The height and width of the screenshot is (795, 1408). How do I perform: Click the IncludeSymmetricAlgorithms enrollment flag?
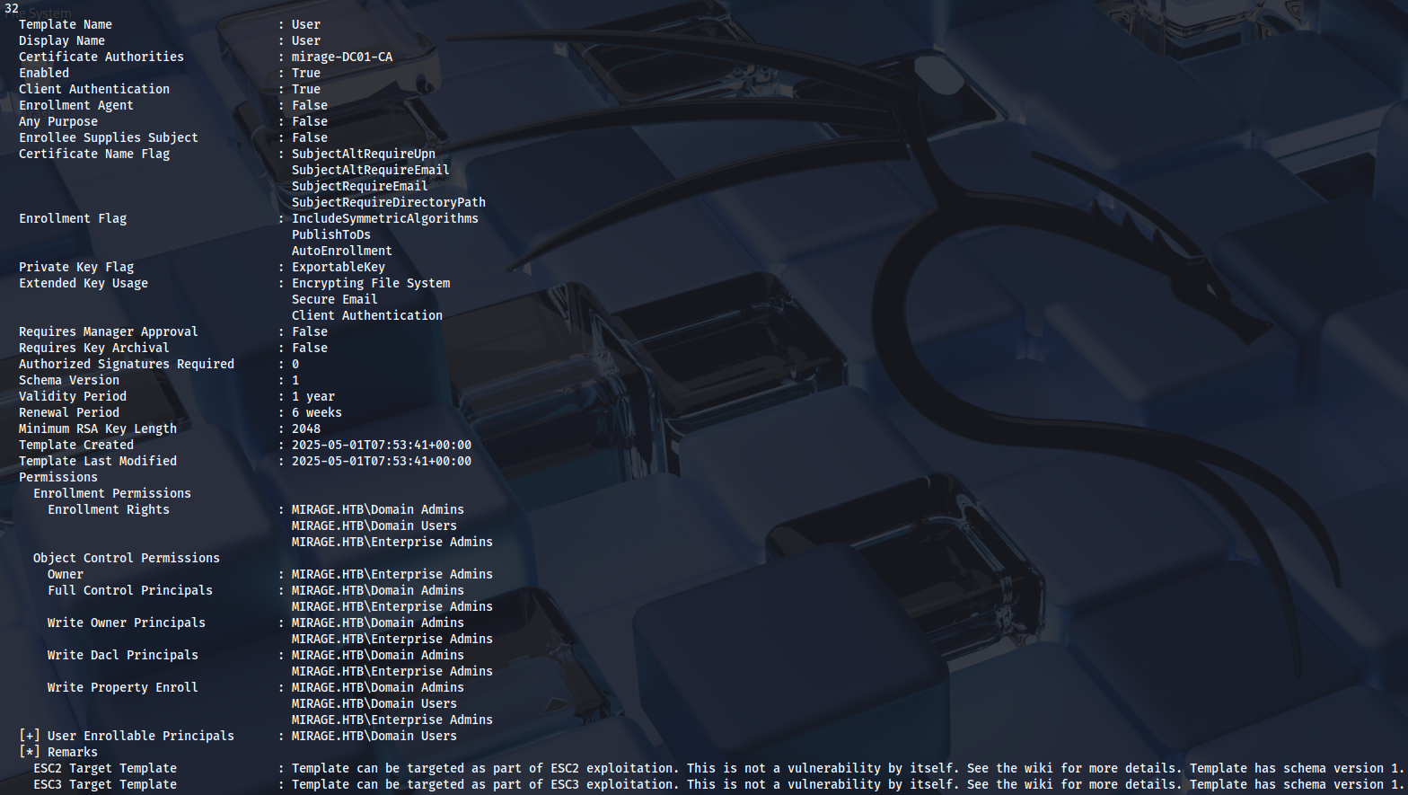tap(384, 218)
